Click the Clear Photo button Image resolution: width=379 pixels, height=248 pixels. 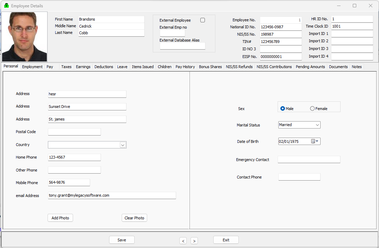(x=134, y=218)
